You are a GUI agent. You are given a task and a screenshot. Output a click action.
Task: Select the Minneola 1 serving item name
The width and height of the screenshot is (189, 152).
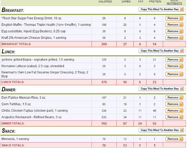(15, 139)
